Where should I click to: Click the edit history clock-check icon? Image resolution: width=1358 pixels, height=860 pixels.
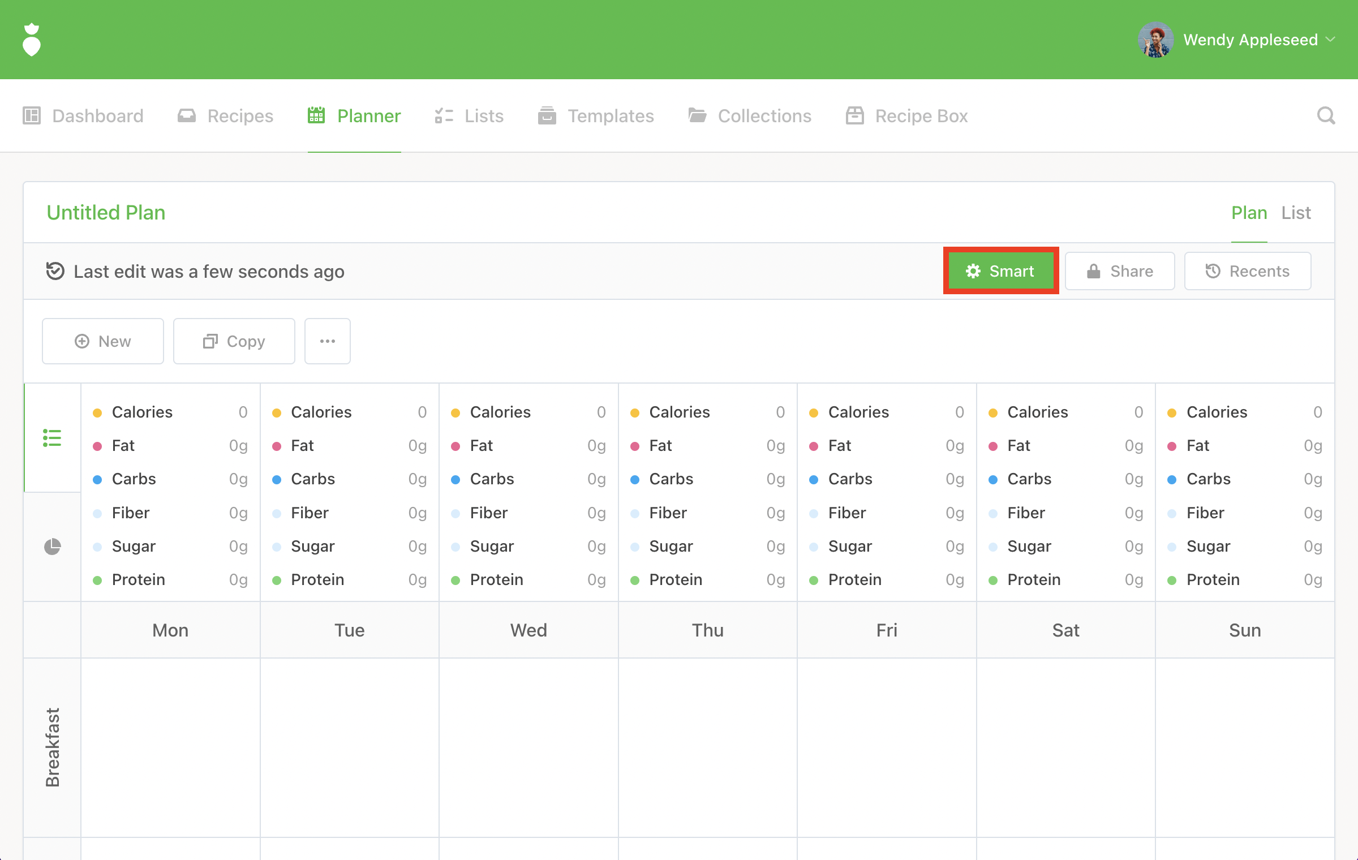click(55, 271)
